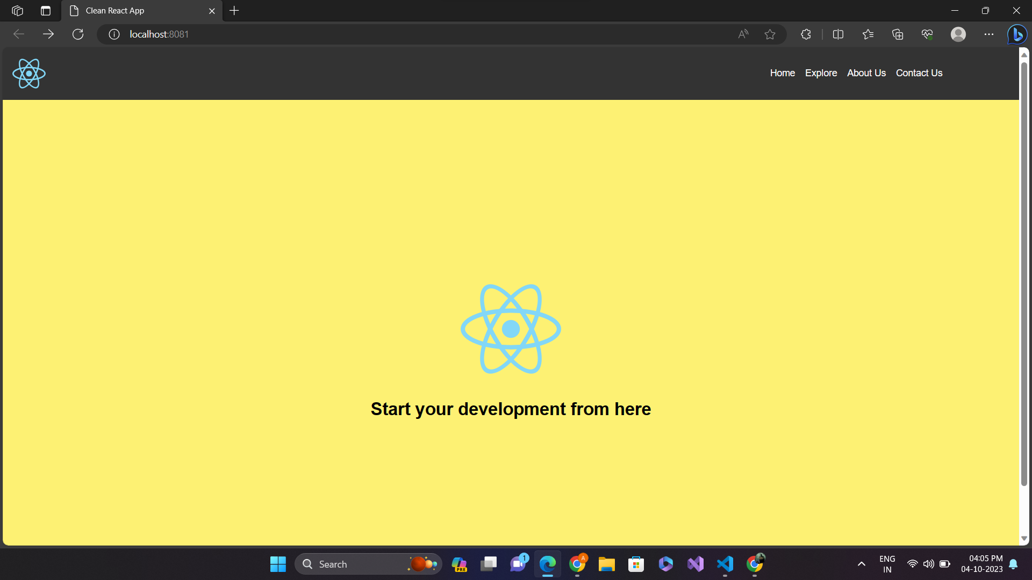Open the Settings and more menu

990,34
